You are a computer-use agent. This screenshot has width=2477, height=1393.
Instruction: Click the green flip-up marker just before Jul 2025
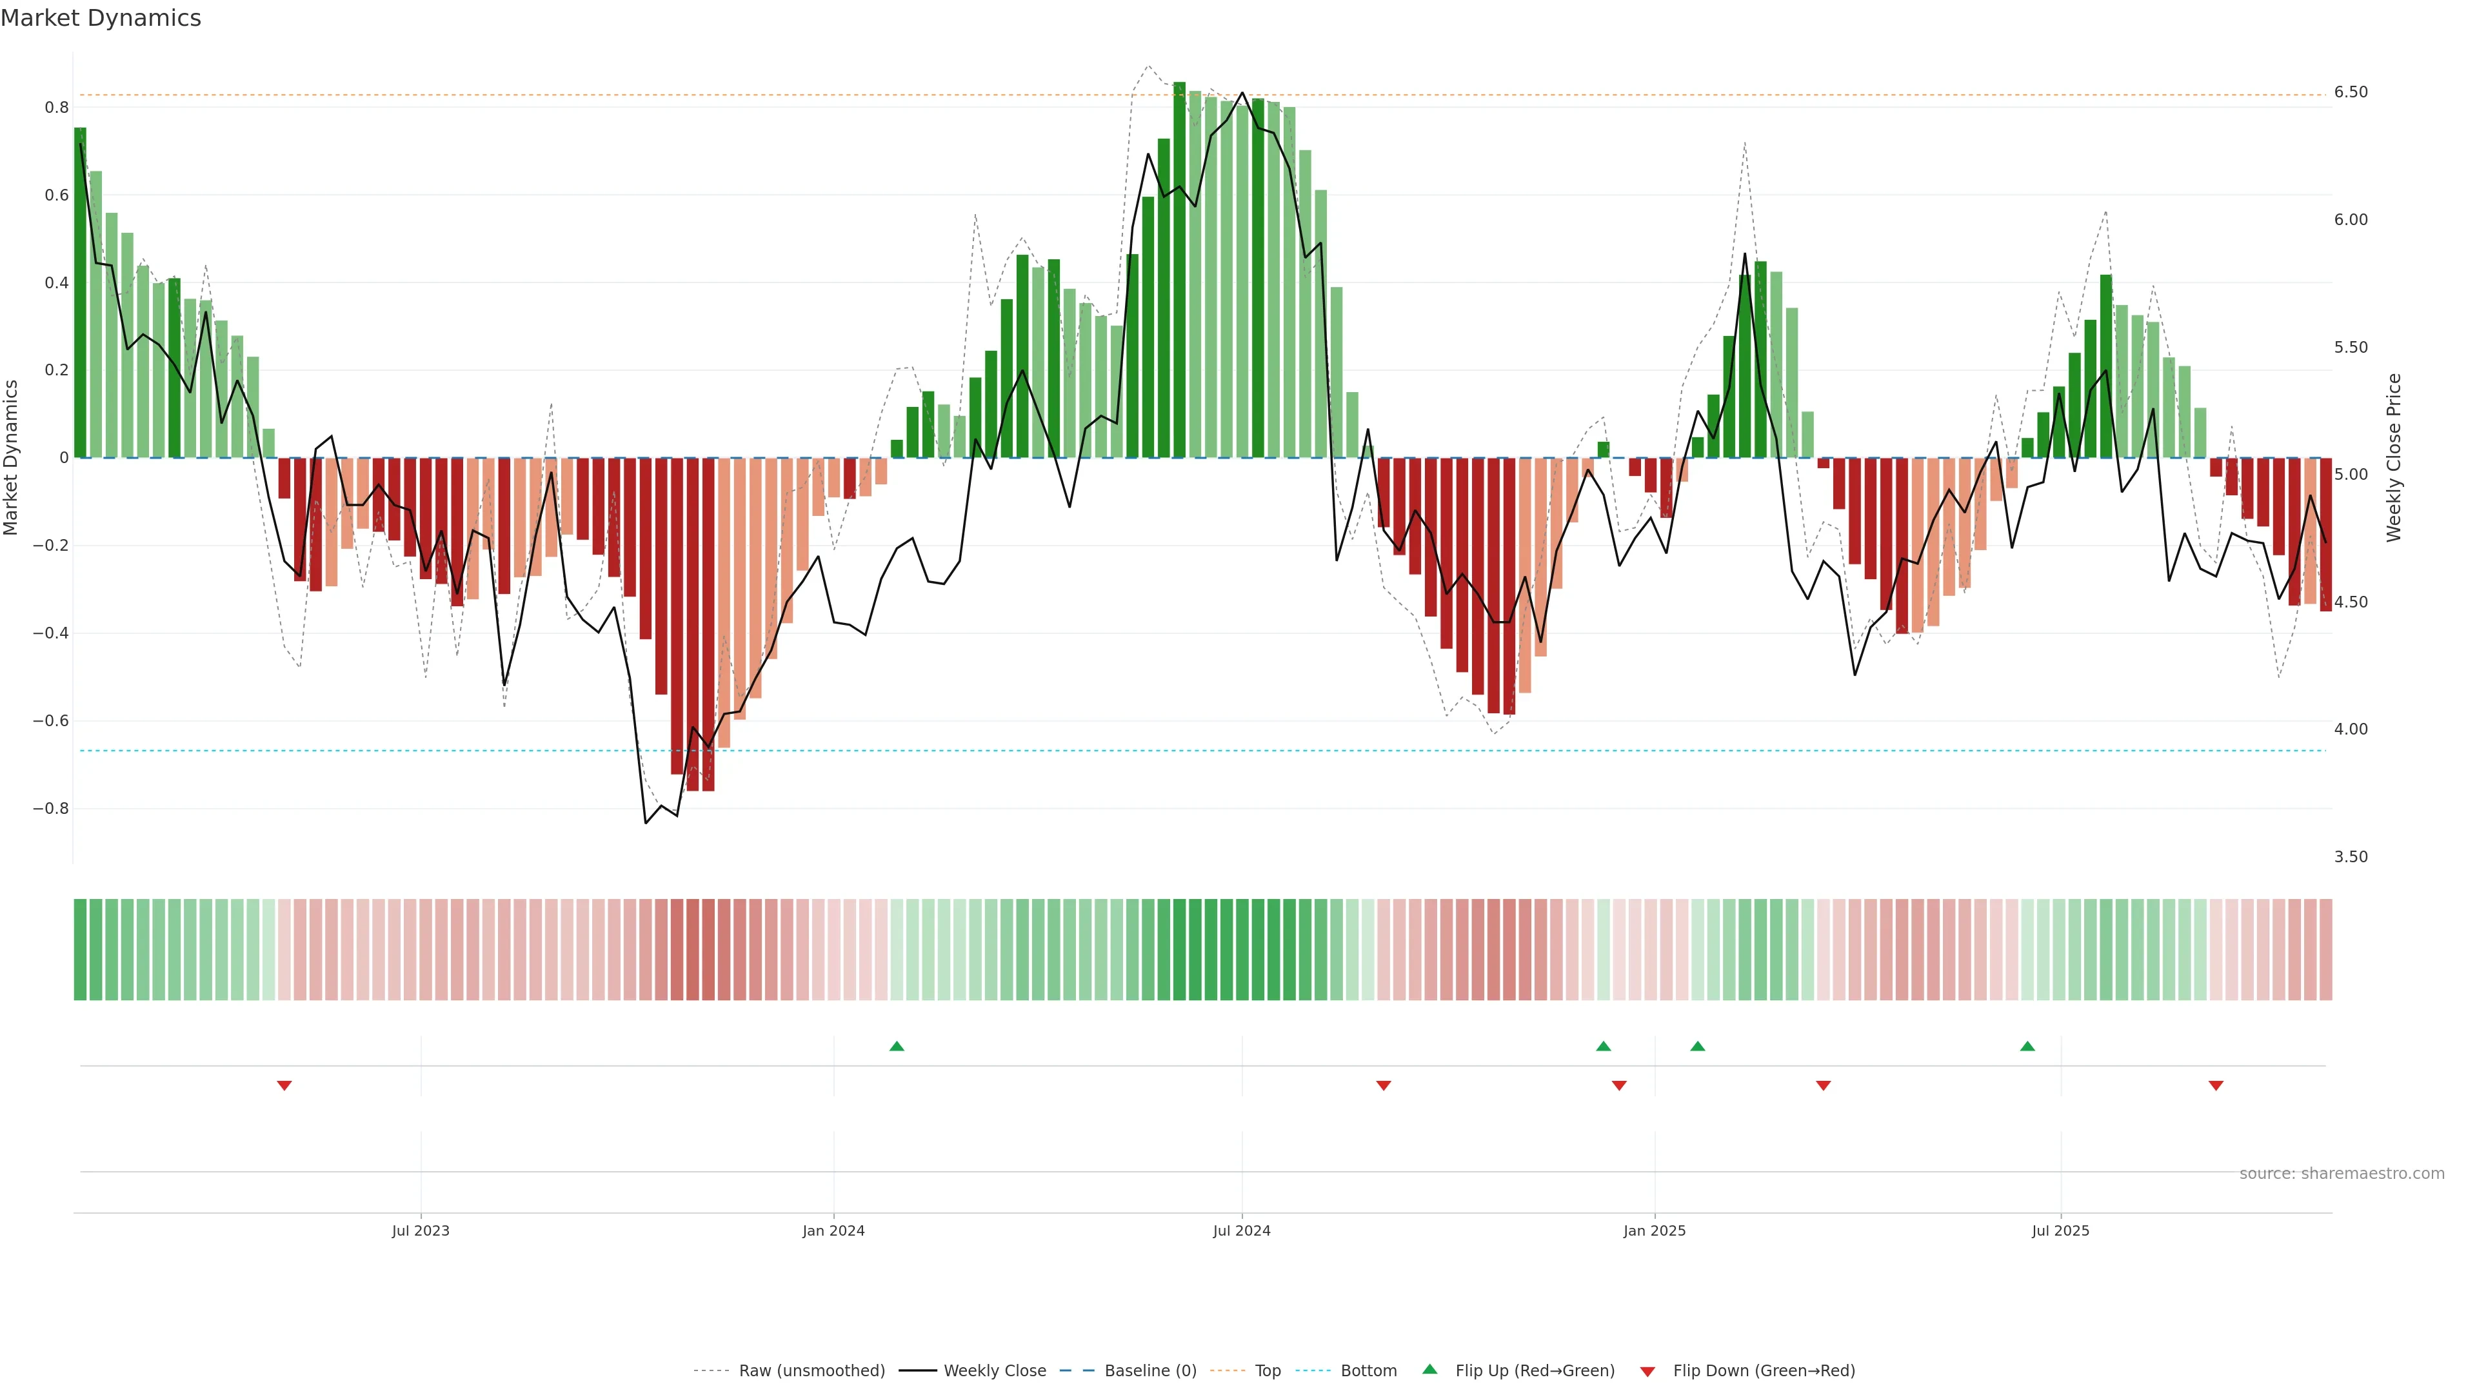pyautogui.click(x=2027, y=1046)
